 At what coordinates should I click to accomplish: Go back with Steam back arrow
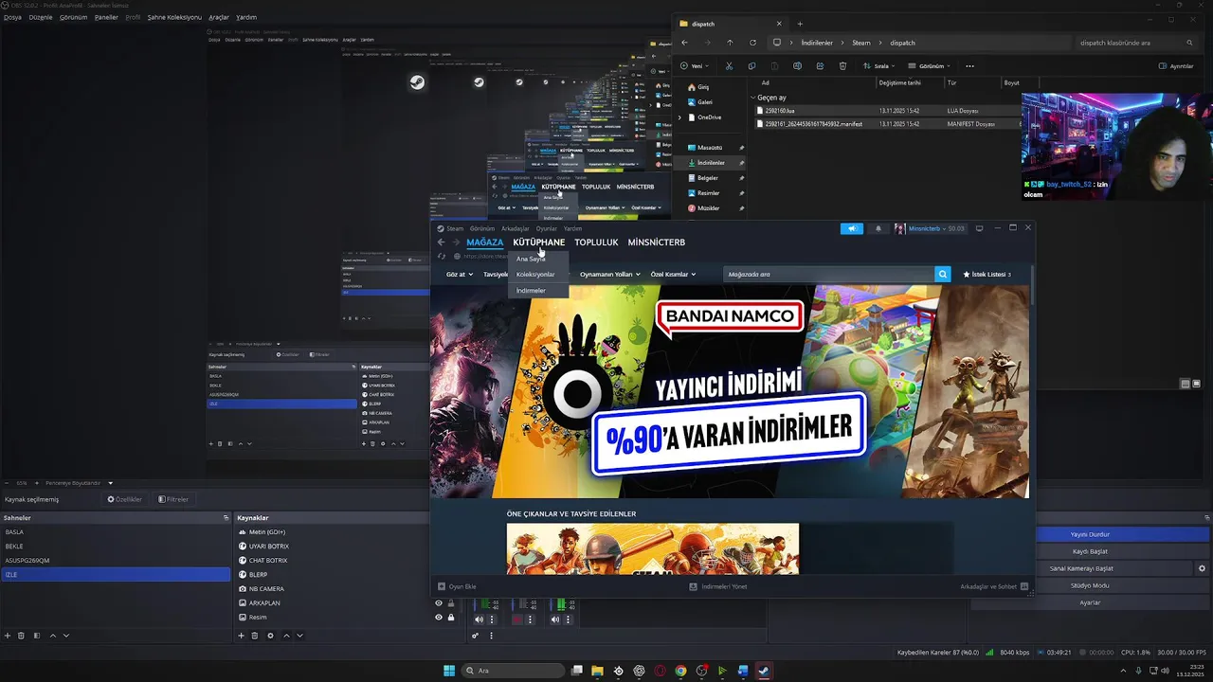click(441, 242)
